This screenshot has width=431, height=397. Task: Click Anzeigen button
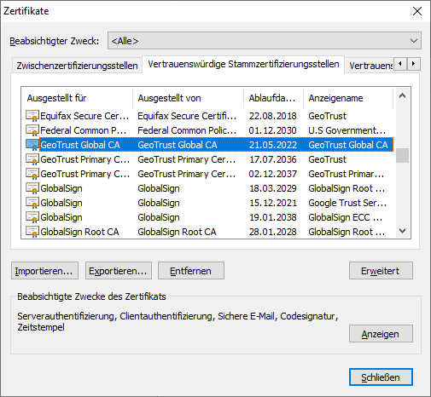(381, 334)
